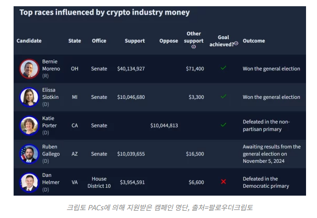Select Elissa Slotkin's profile photo
The width and height of the screenshot is (317, 218).
point(29,97)
